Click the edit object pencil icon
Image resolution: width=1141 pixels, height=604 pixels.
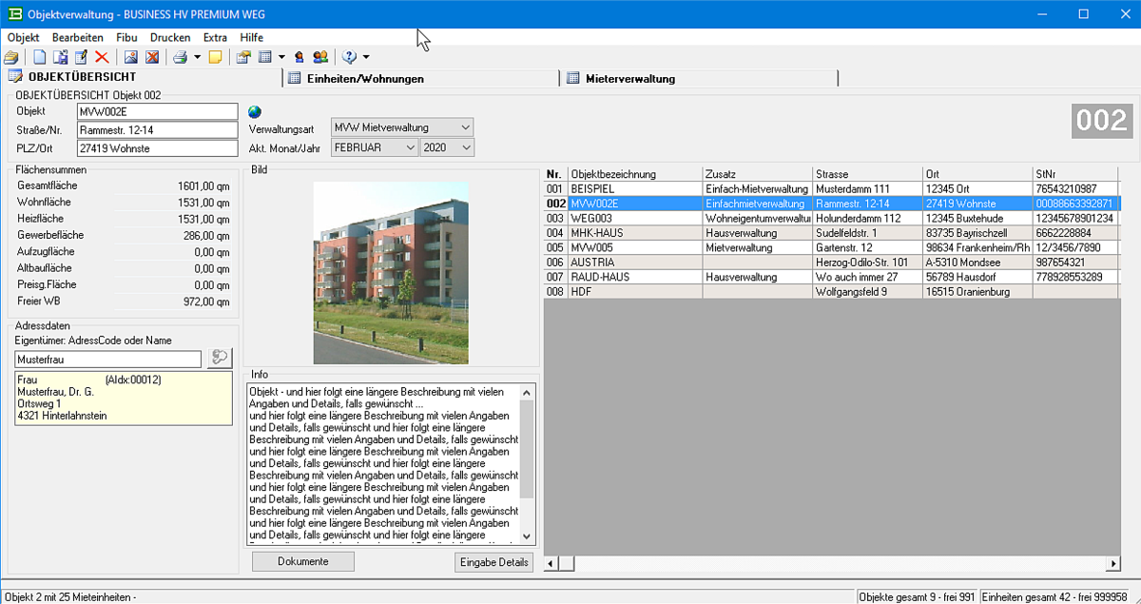[x=81, y=57]
